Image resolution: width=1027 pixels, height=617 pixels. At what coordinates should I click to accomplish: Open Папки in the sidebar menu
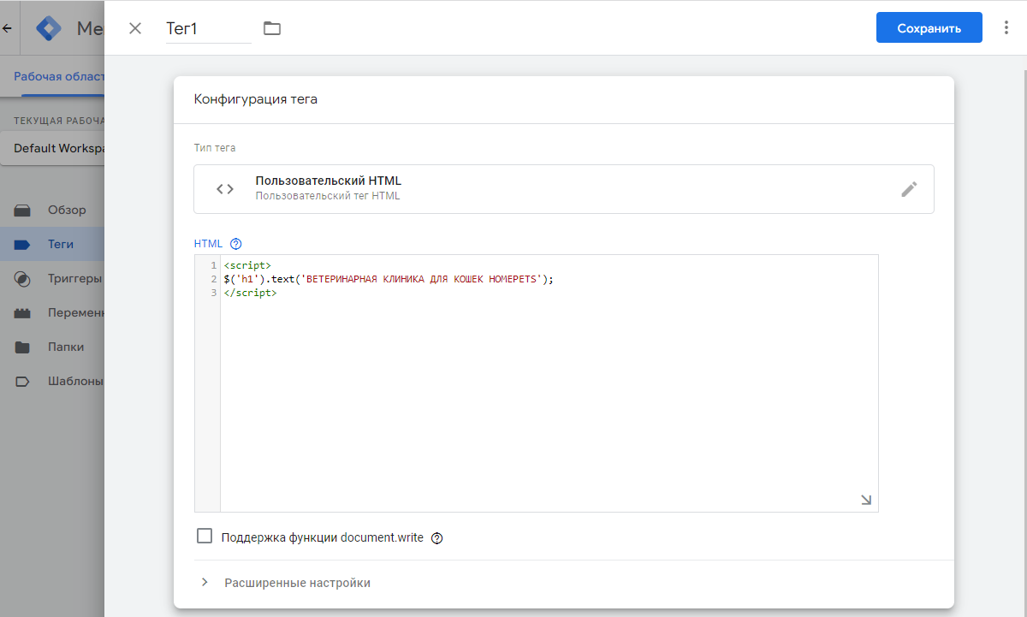pos(66,347)
